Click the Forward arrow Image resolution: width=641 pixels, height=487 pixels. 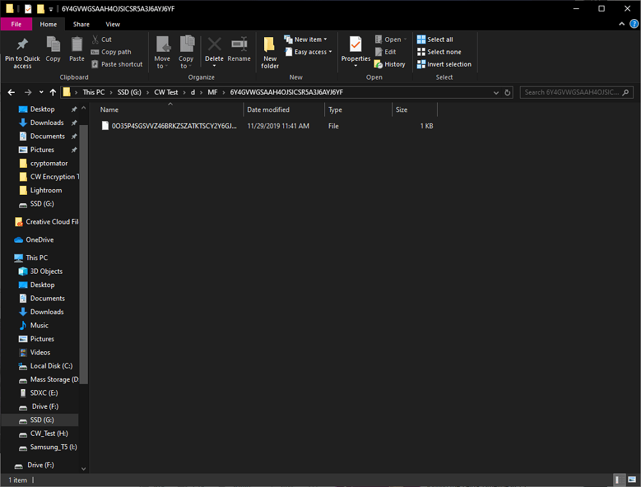pyautogui.click(x=28, y=92)
